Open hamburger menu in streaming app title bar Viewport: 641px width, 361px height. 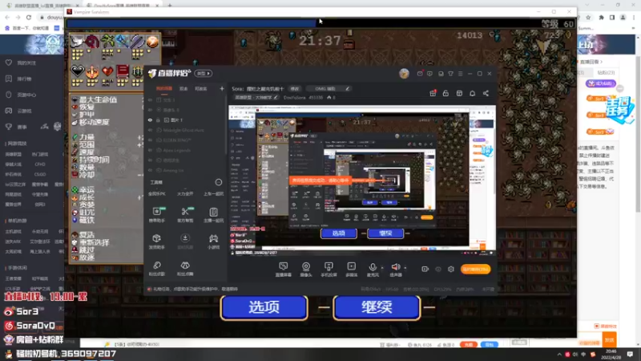[460, 74]
